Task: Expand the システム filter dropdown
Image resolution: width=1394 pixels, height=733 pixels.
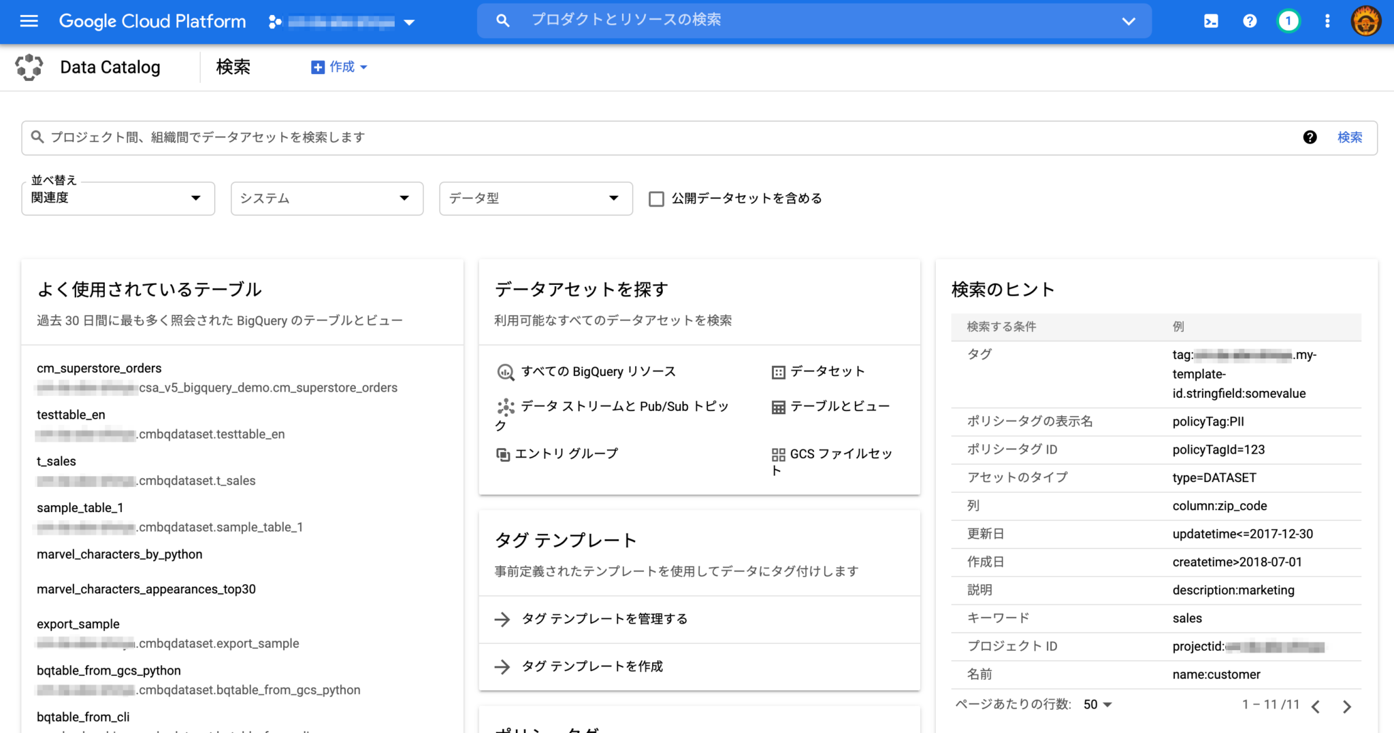Action: coord(326,199)
